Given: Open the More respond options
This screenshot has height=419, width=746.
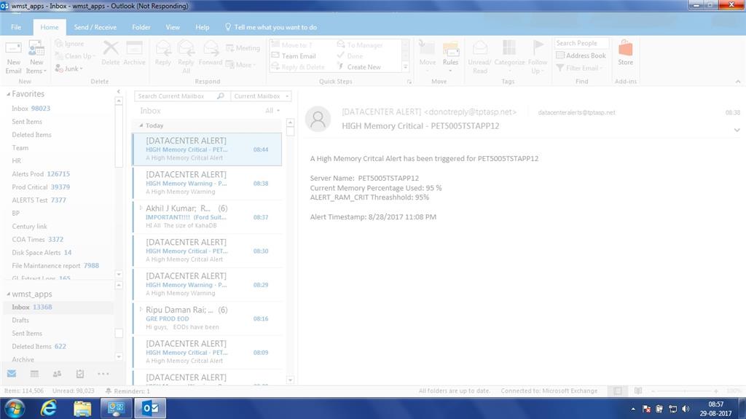Looking at the screenshot, I should tap(240, 65).
